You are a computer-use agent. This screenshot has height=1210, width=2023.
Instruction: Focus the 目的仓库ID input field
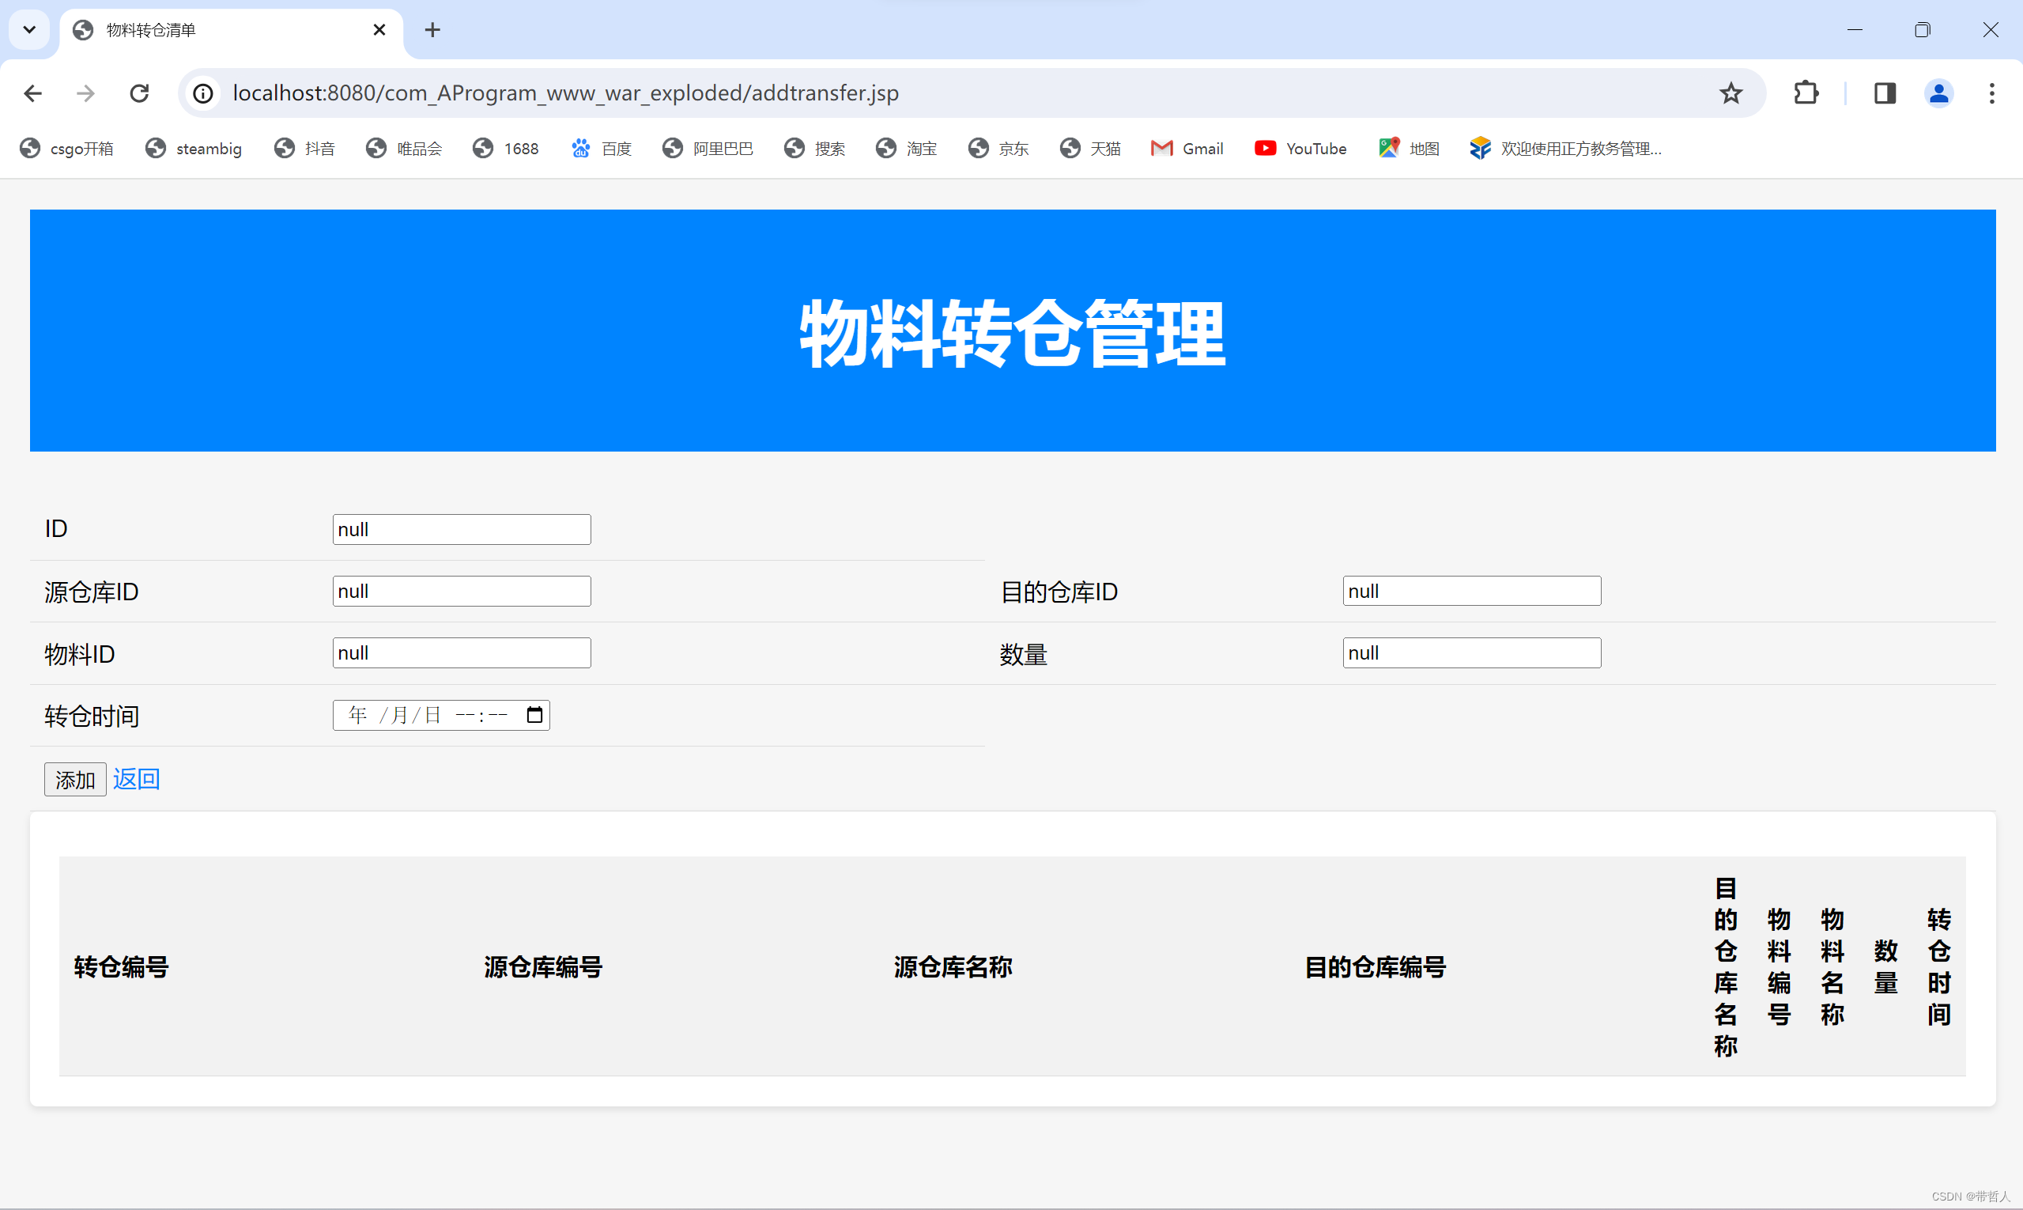pos(1471,591)
